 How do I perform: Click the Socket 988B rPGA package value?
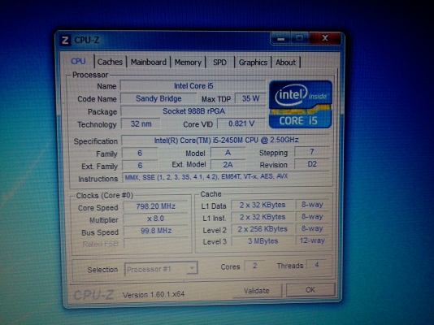pos(193,111)
